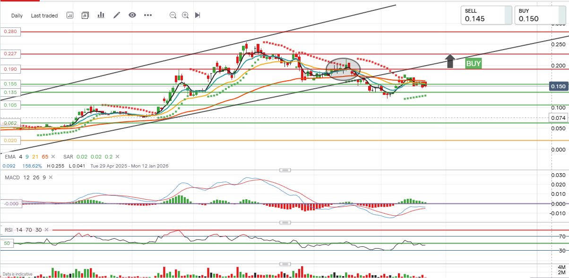Select the pencil drawing tool
Screen dimensions: 569x278
[117, 15]
